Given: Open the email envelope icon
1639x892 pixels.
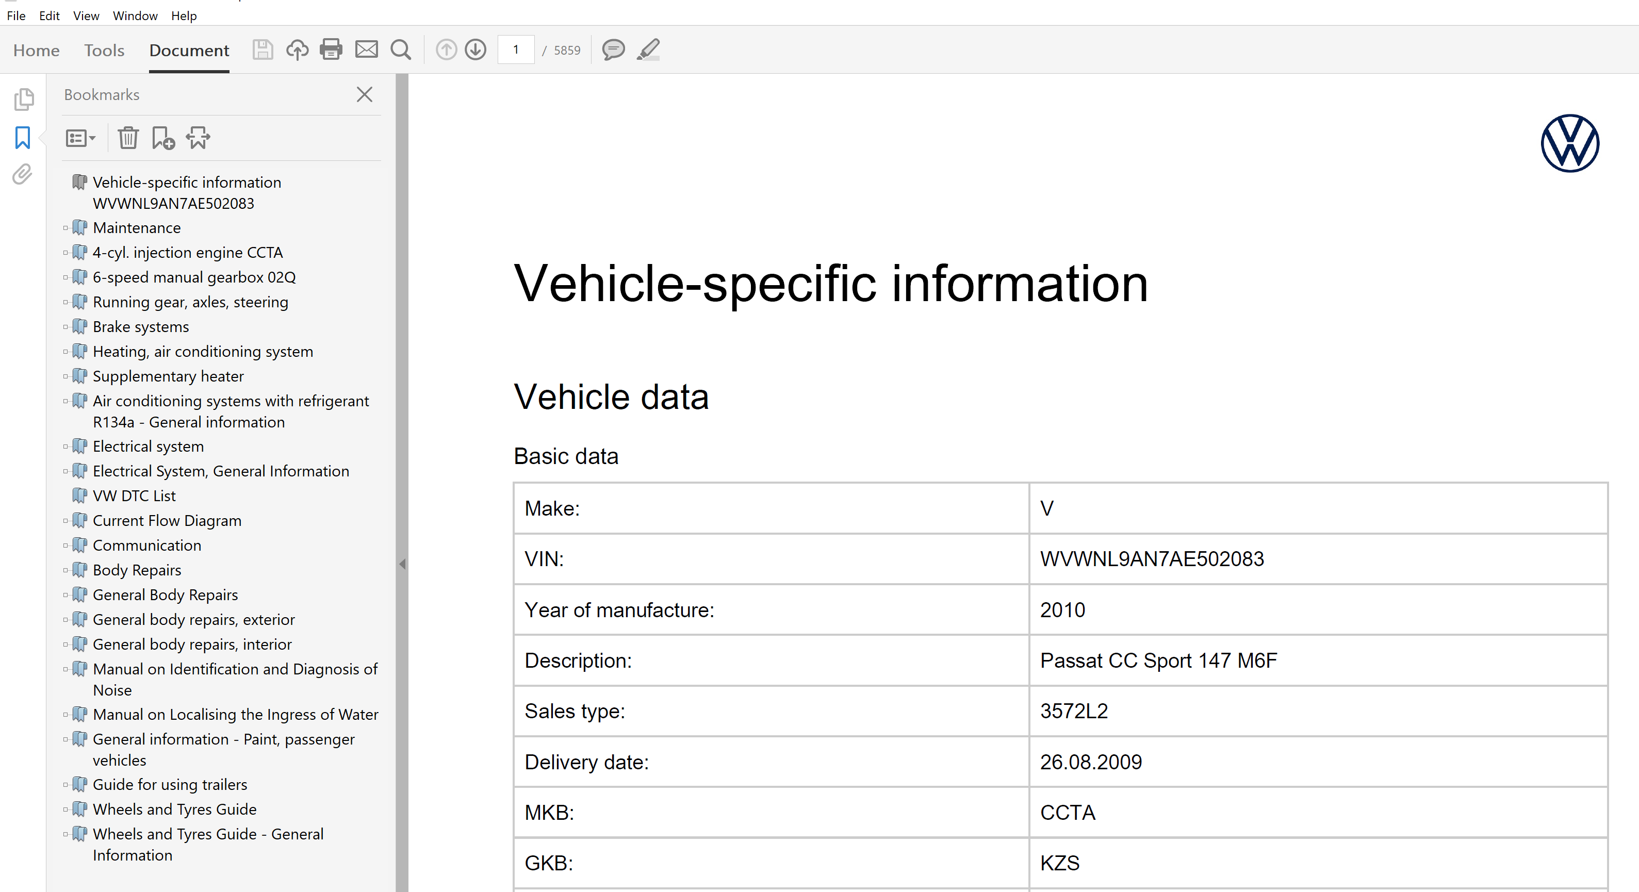Looking at the screenshot, I should coord(366,49).
